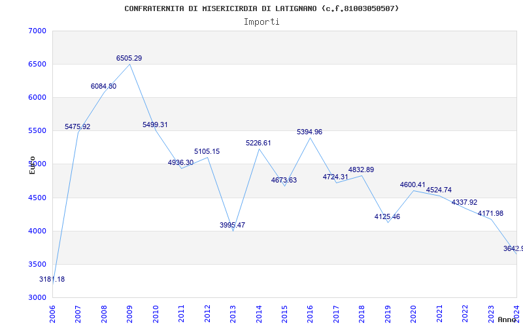Select the x-axis year 2021
The height and width of the screenshot is (326, 523).
click(439, 314)
